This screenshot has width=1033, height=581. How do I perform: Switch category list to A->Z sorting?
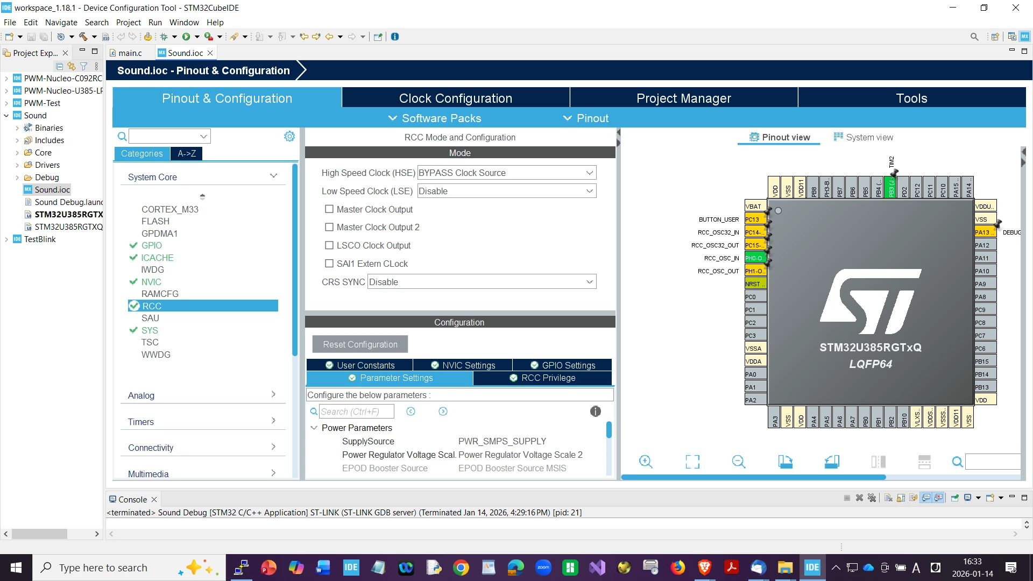187,153
